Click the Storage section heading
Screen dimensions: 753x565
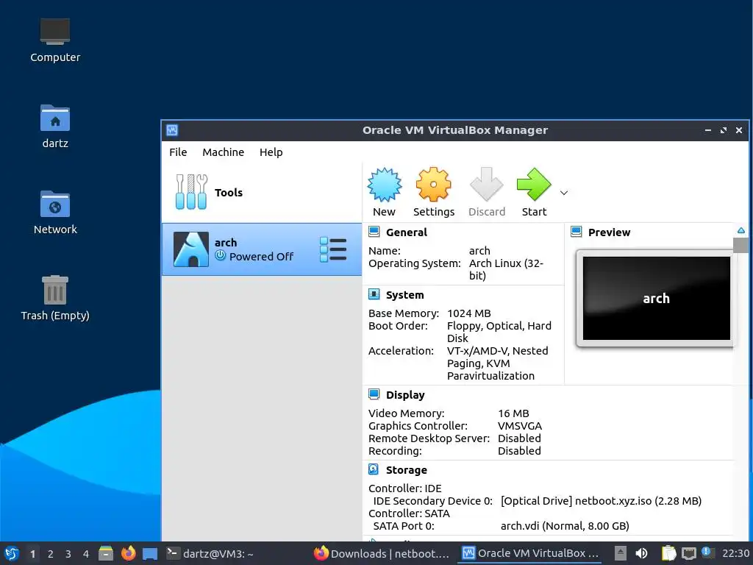click(406, 470)
